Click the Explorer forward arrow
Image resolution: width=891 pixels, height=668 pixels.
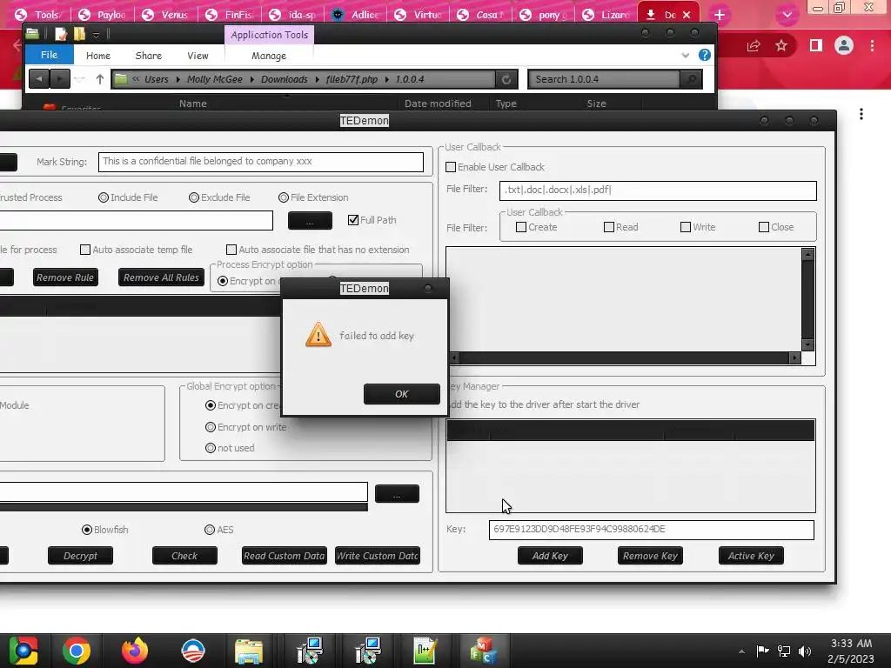point(60,79)
